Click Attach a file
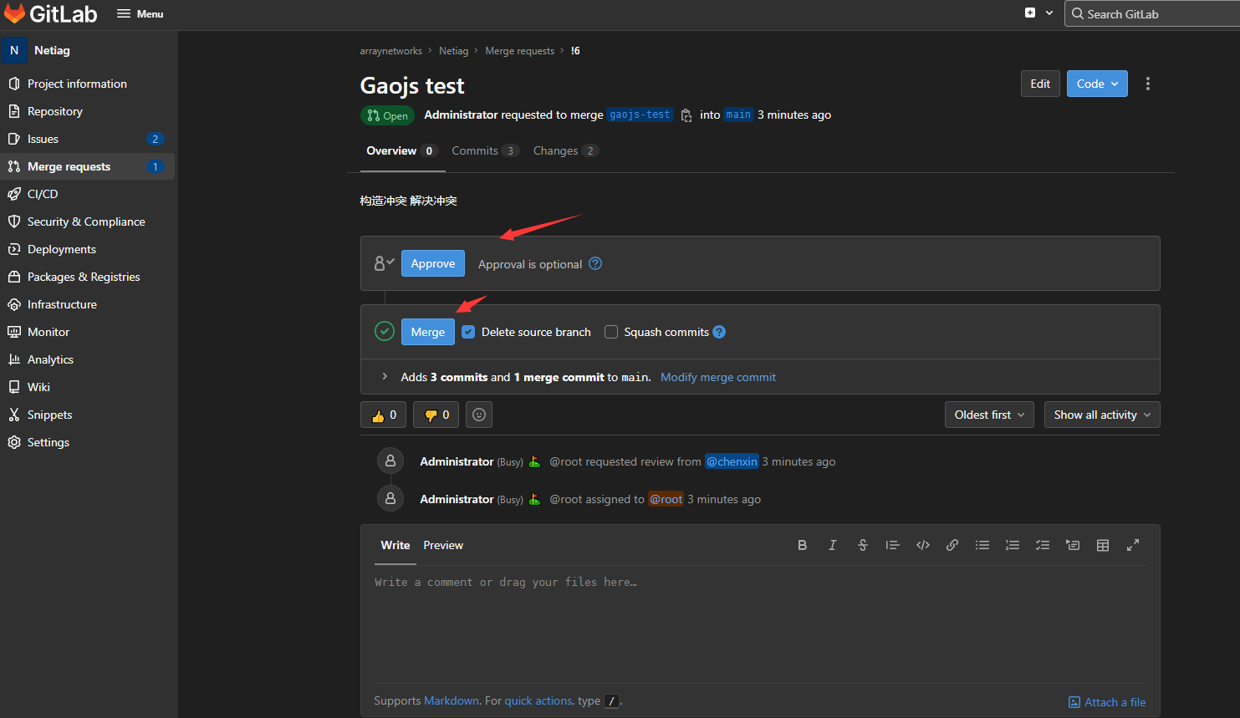 [1107, 702]
